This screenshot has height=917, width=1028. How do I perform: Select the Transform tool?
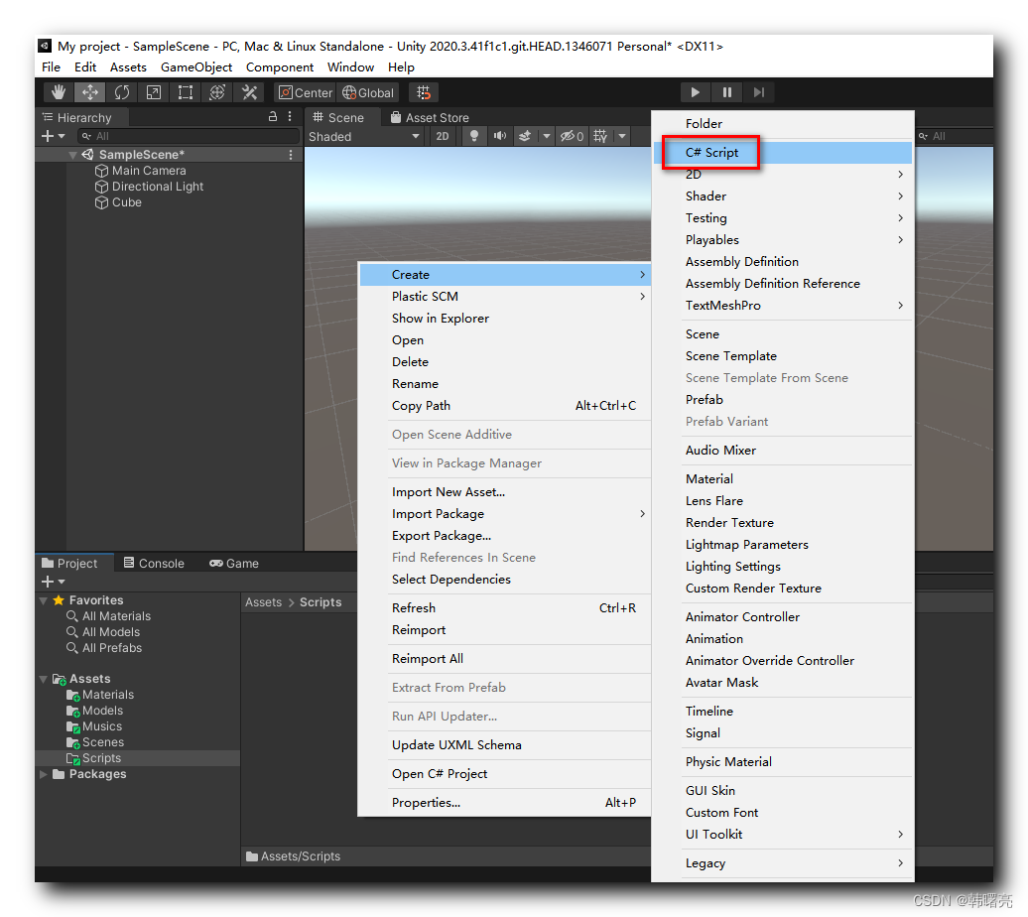(217, 92)
